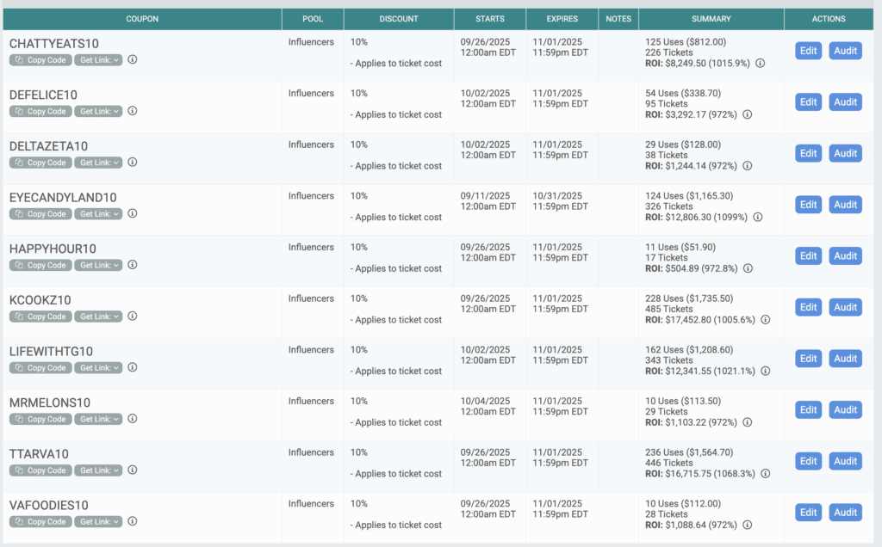882x547 pixels.
Task: Expand Get Link menu for HAPPYHOUR10
Action: click(98, 265)
